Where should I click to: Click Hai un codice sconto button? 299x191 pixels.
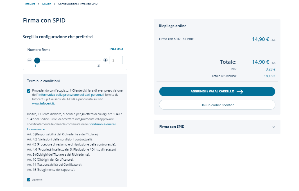(x=217, y=105)
